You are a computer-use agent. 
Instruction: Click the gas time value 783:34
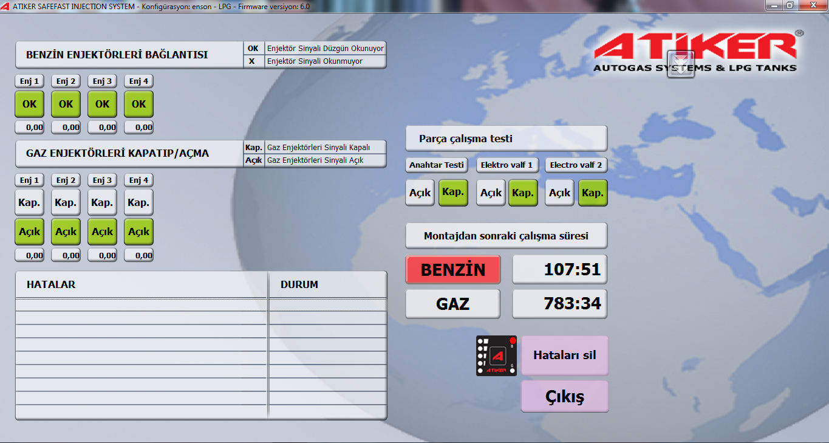point(560,304)
